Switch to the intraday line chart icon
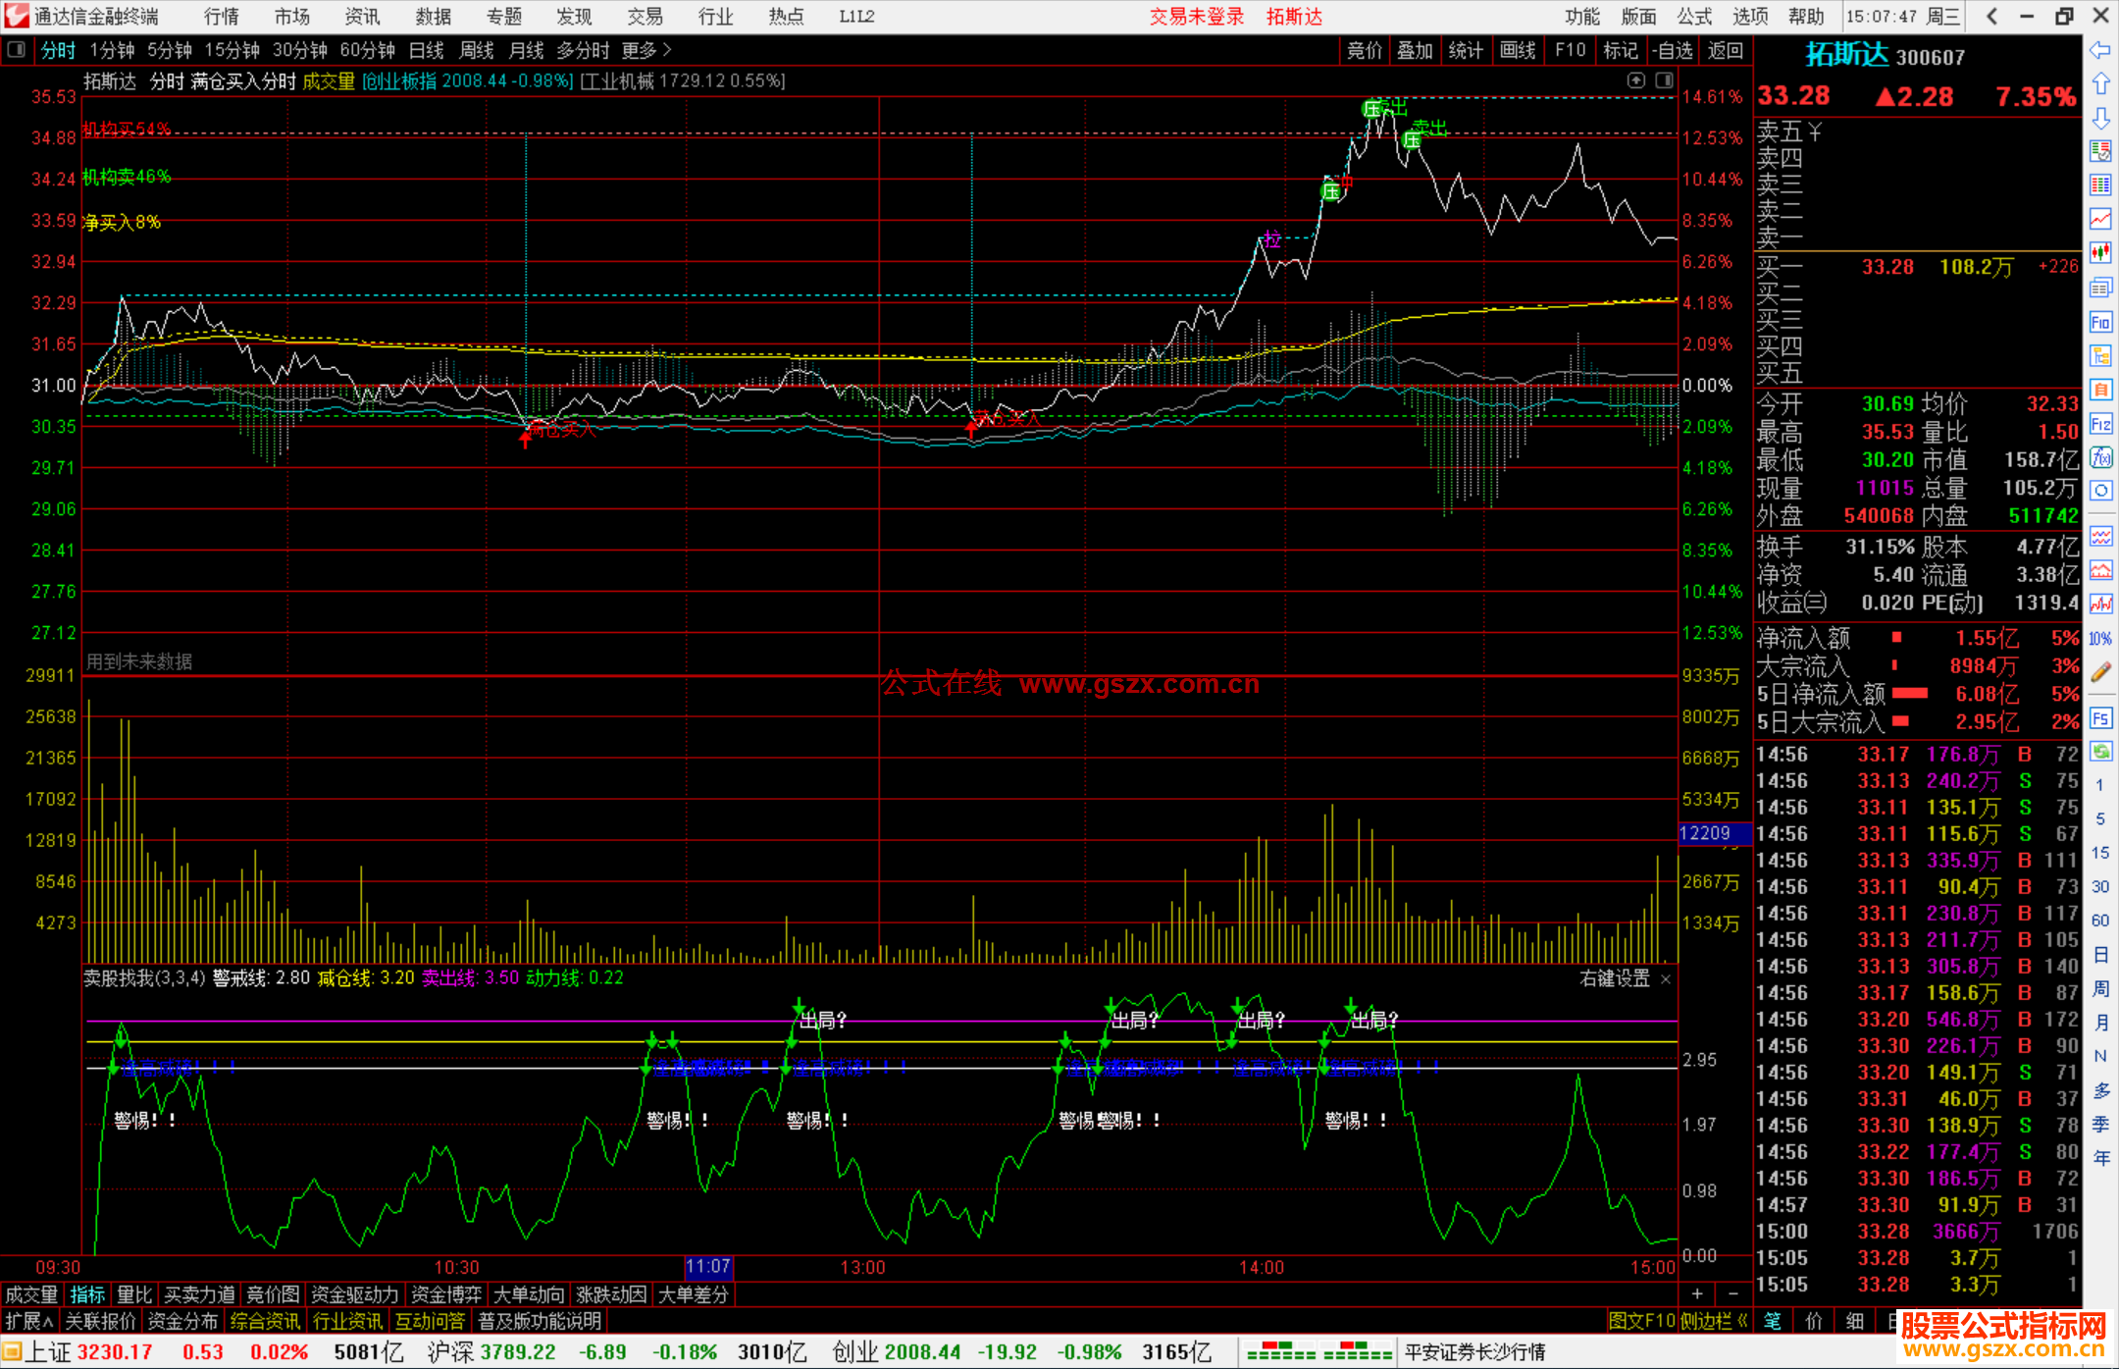The image size is (2119, 1369). (2100, 220)
